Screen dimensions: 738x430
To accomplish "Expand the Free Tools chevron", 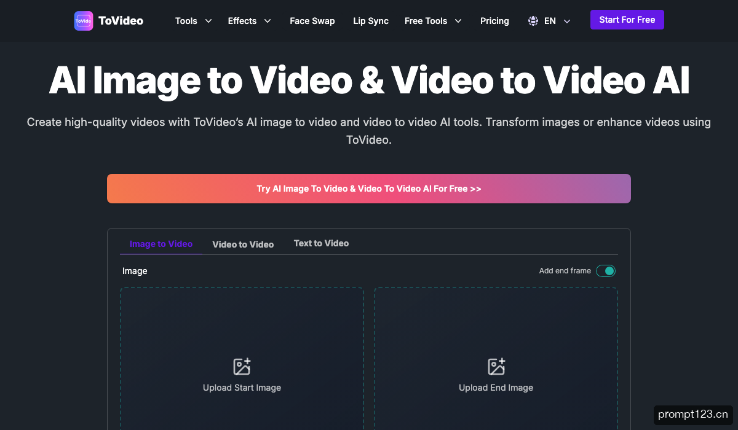I will tap(458, 21).
